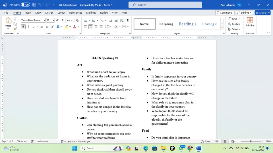This screenshot has width=273, height=153.
Task: Open the font name dropdown
Action: (44, 20)
